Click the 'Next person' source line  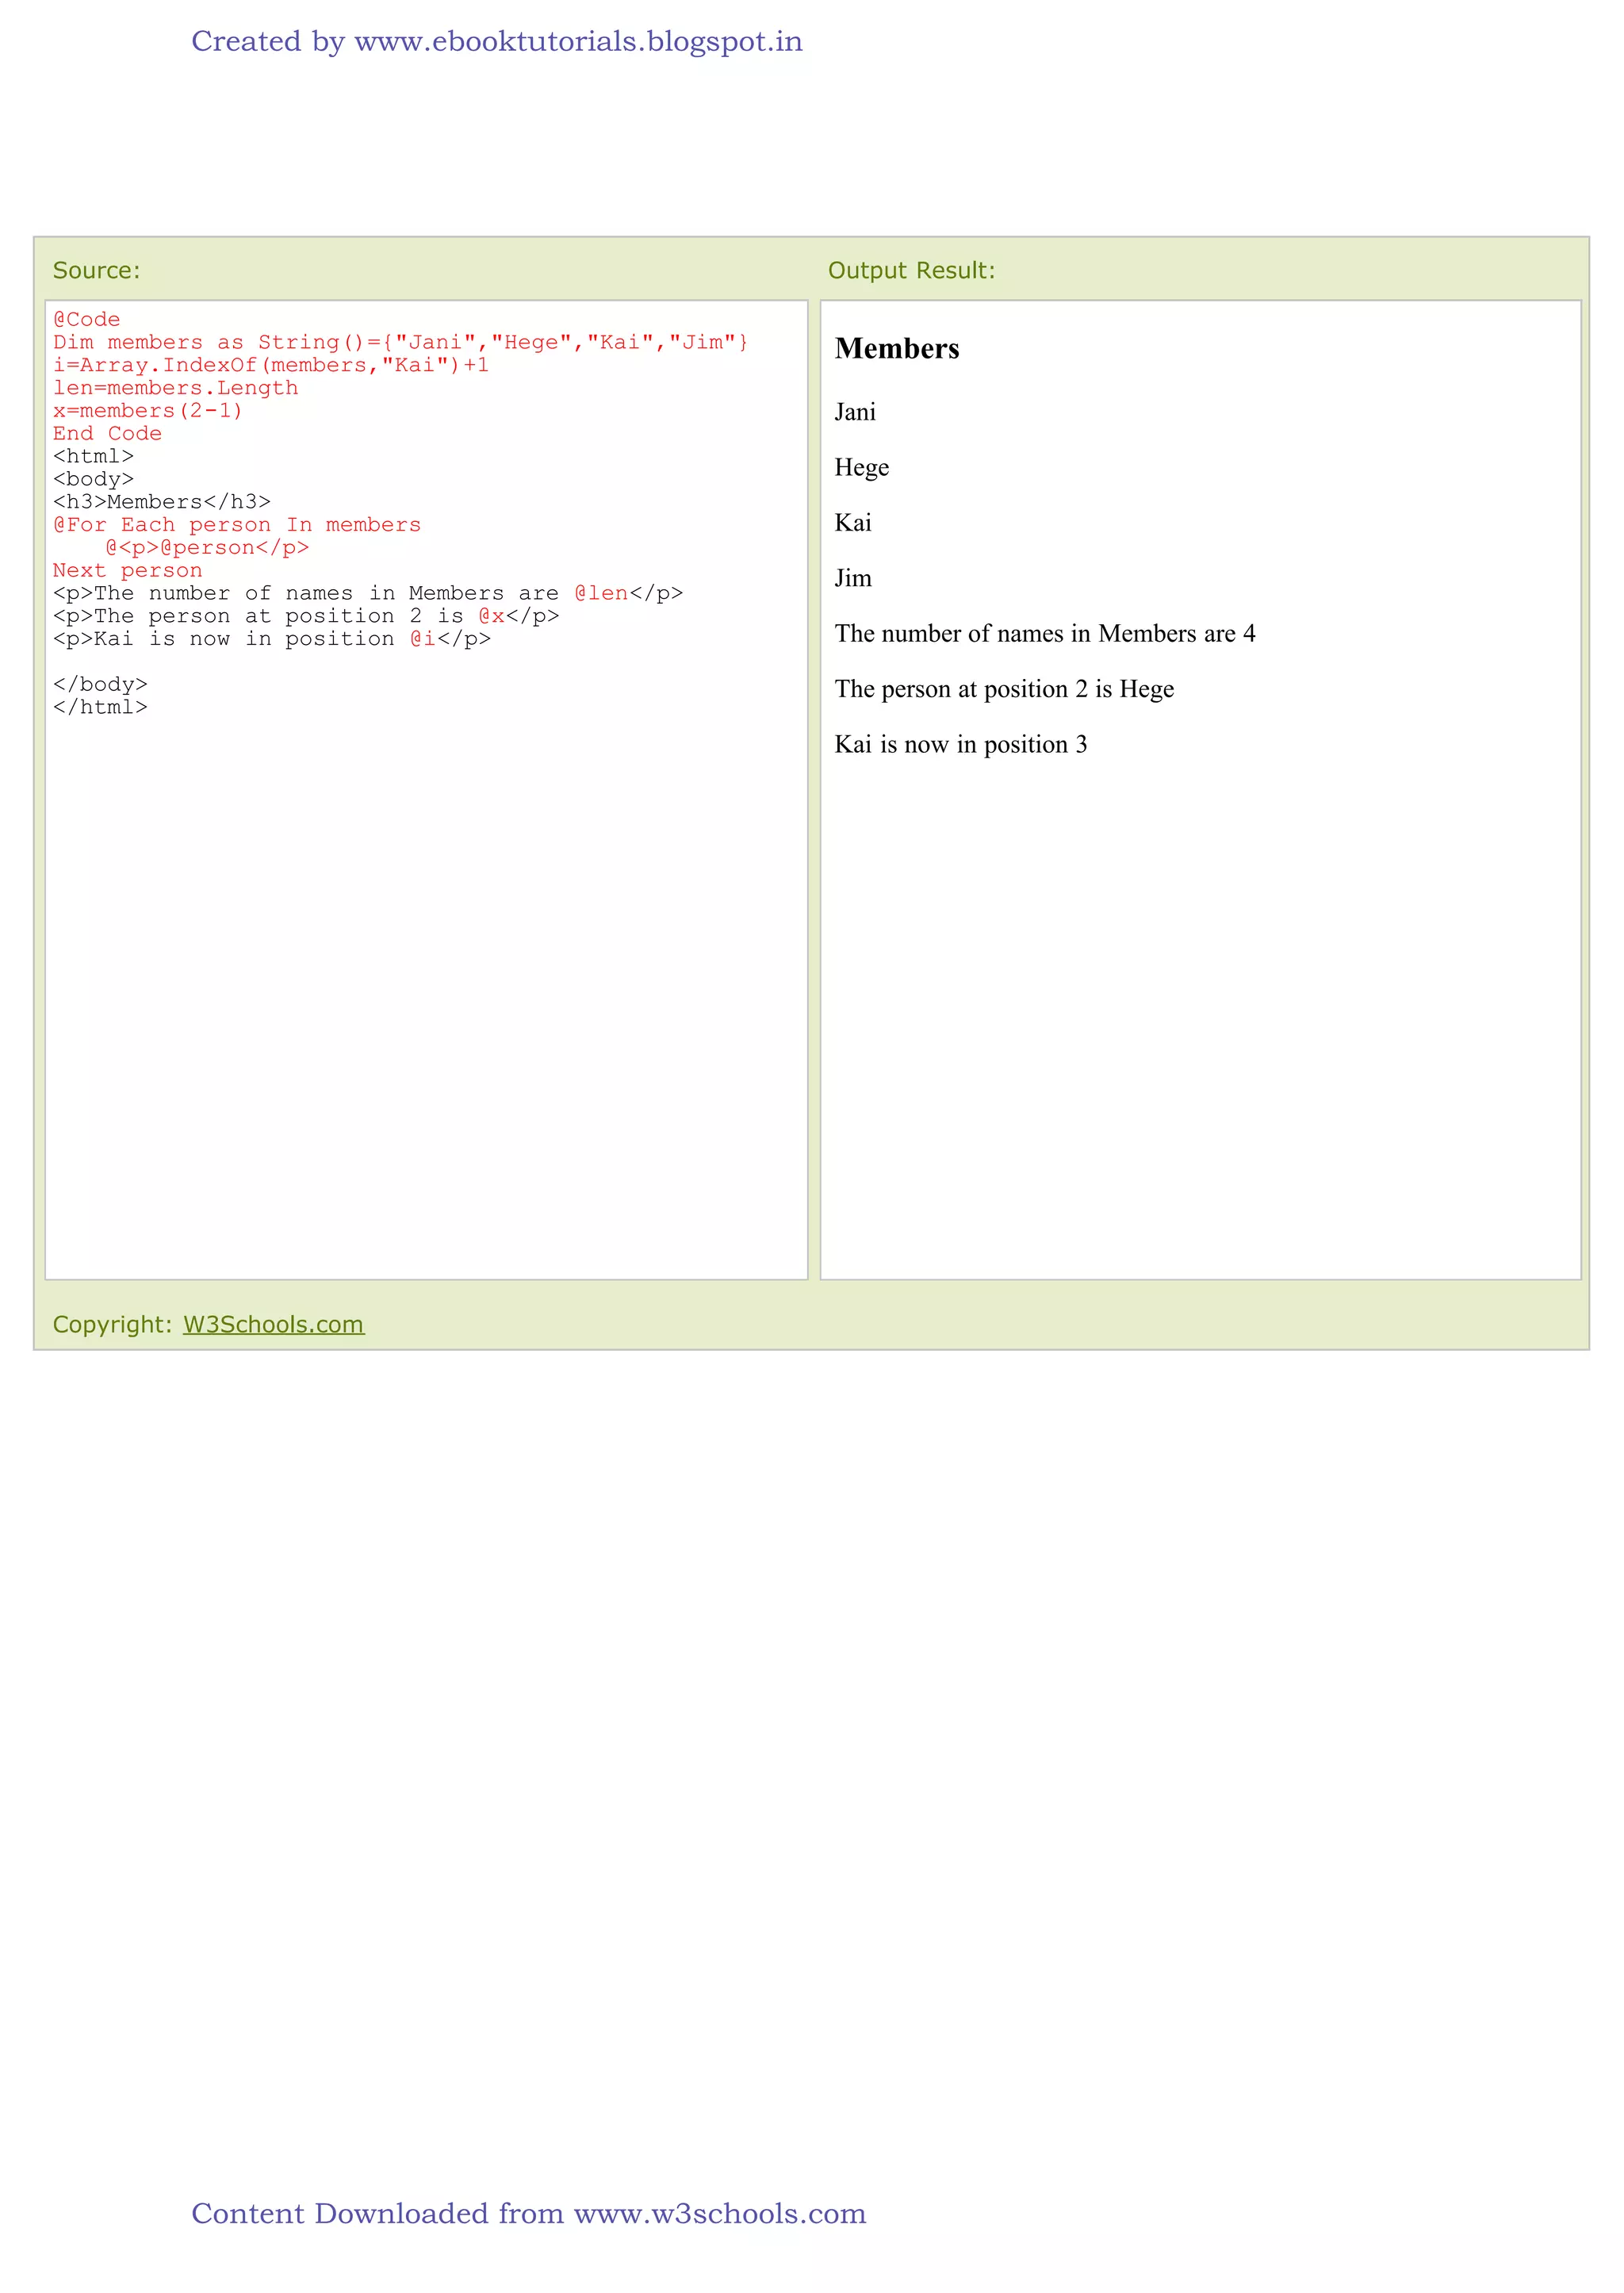tap(127, 570)
